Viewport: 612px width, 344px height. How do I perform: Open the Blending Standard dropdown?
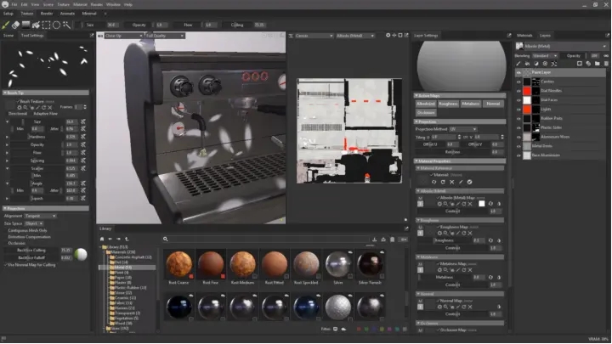click(x=545, y=56)
